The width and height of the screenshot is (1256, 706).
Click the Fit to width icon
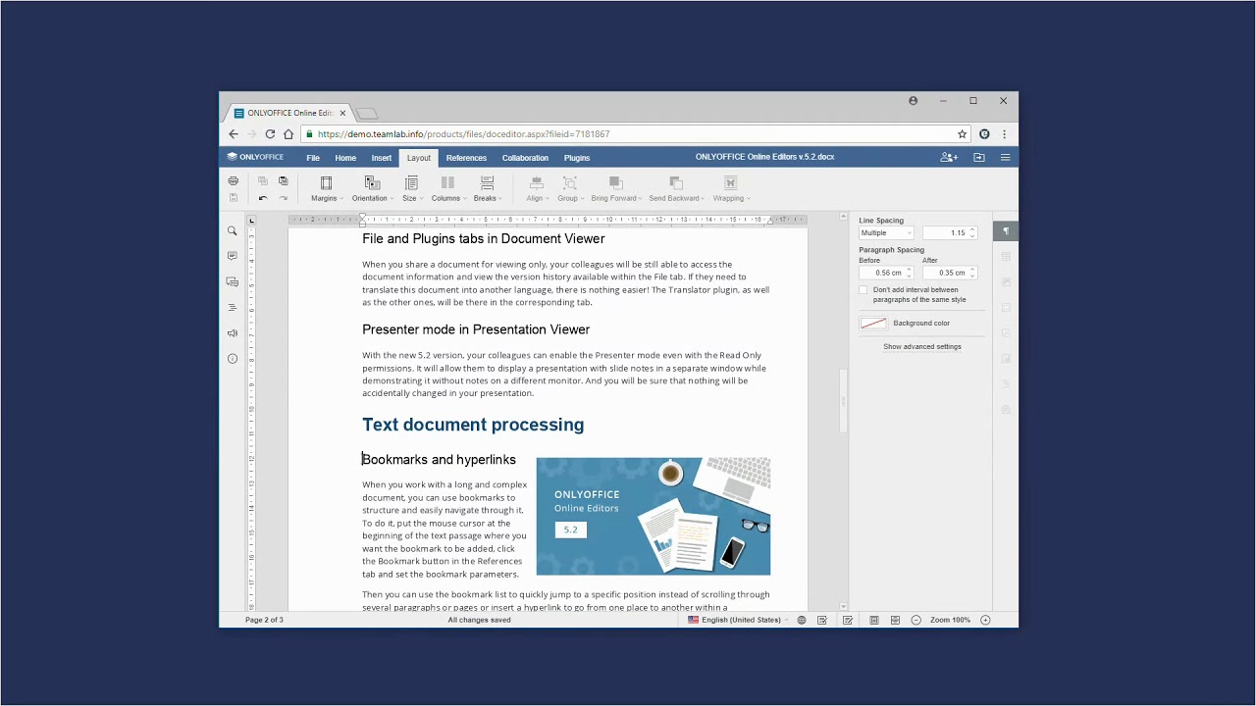(895, 620)
